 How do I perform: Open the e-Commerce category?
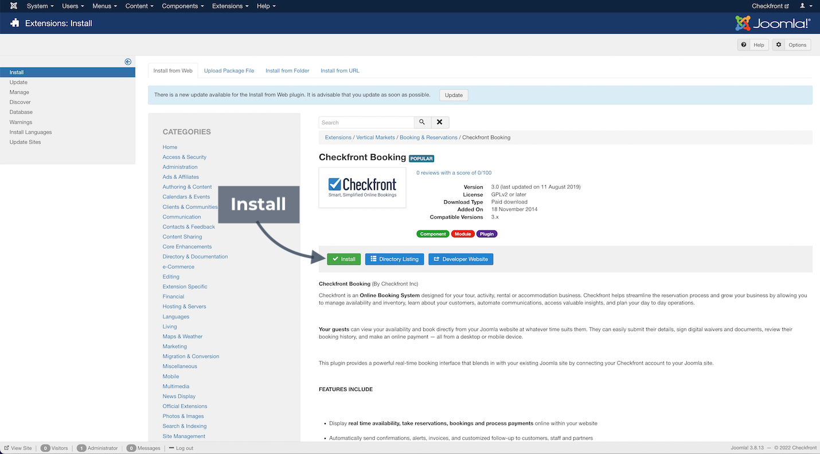(178, 267)
